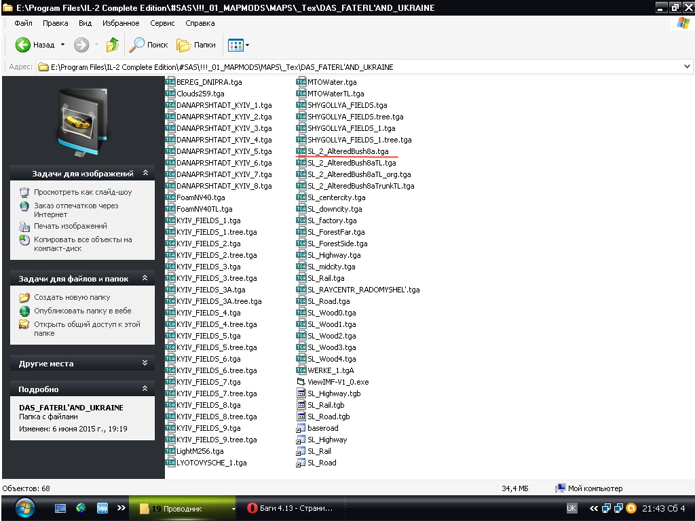Toggle the Папки folders pane
Viewport: 695px width, 521px height.
point(196,45)
